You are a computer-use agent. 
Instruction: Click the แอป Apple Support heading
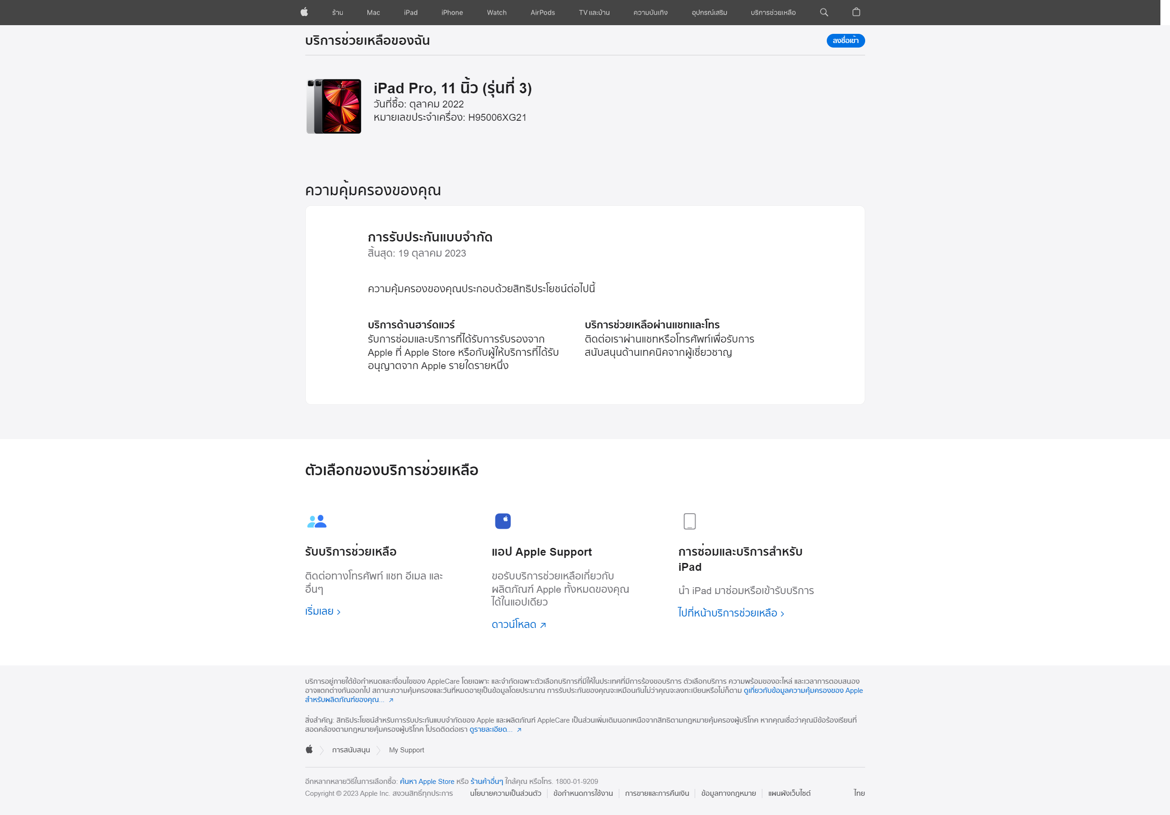coord(541,551)
